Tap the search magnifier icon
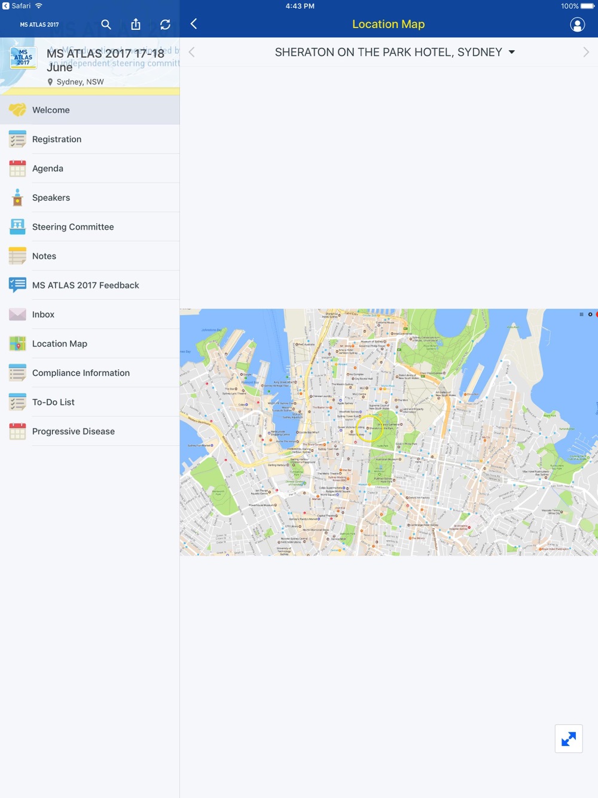The width and height of the screenshot is (598, 798). point(106,25)
